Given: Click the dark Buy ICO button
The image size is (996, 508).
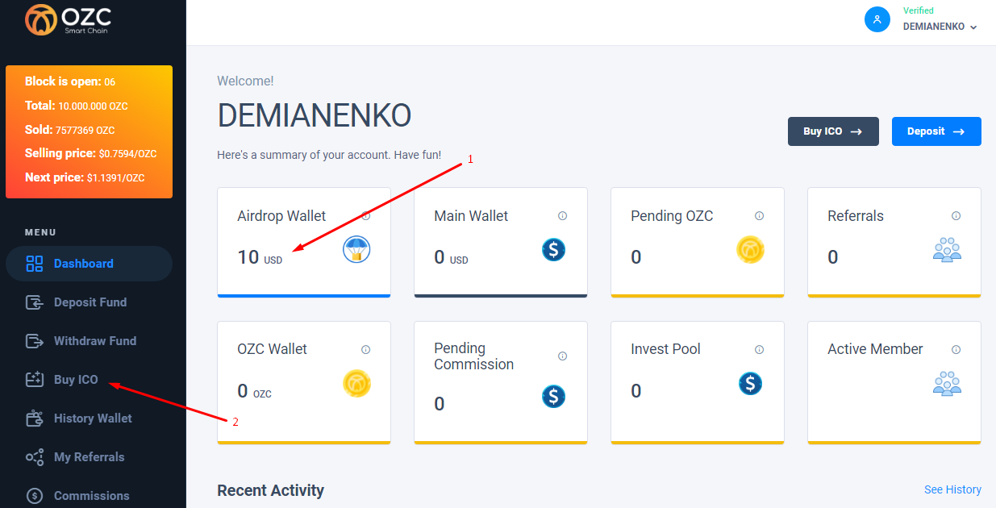Looking at the screenshot, I should point(833,131).
